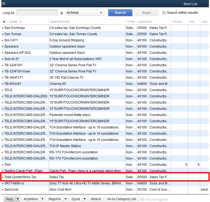Open the Activities menu button
This screenshot has width=210, height=202.
tap(31, 199)
